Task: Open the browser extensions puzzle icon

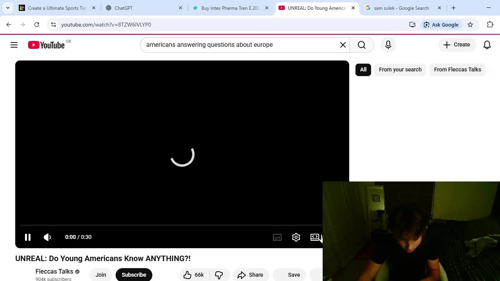Action: (x=490, y=25)
